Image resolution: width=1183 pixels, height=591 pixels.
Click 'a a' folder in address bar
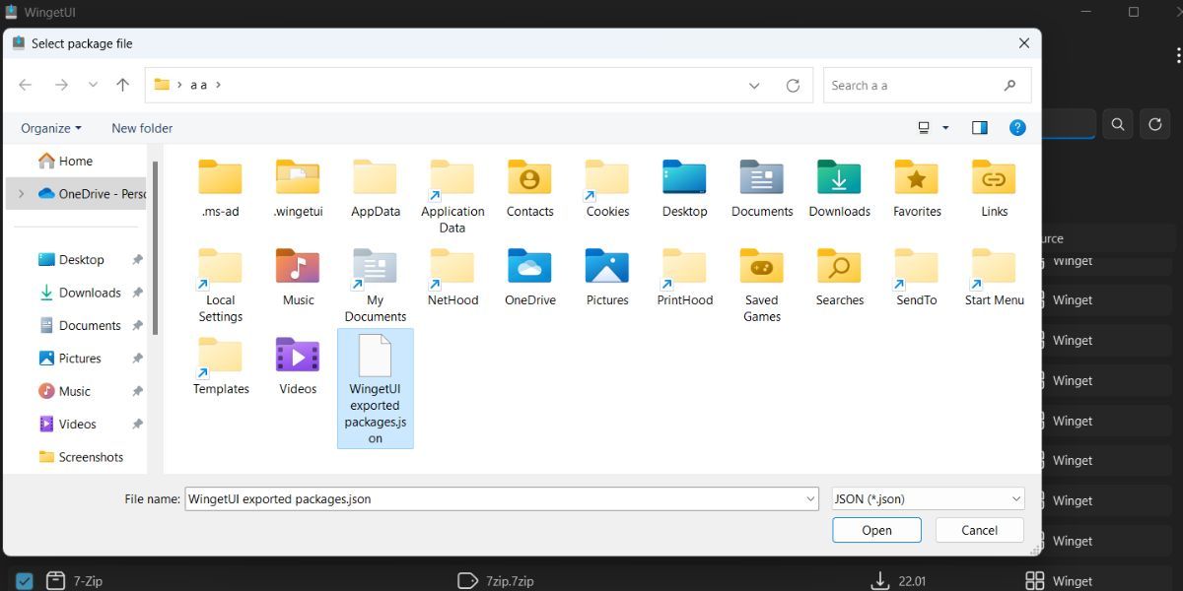click(198, 86)
